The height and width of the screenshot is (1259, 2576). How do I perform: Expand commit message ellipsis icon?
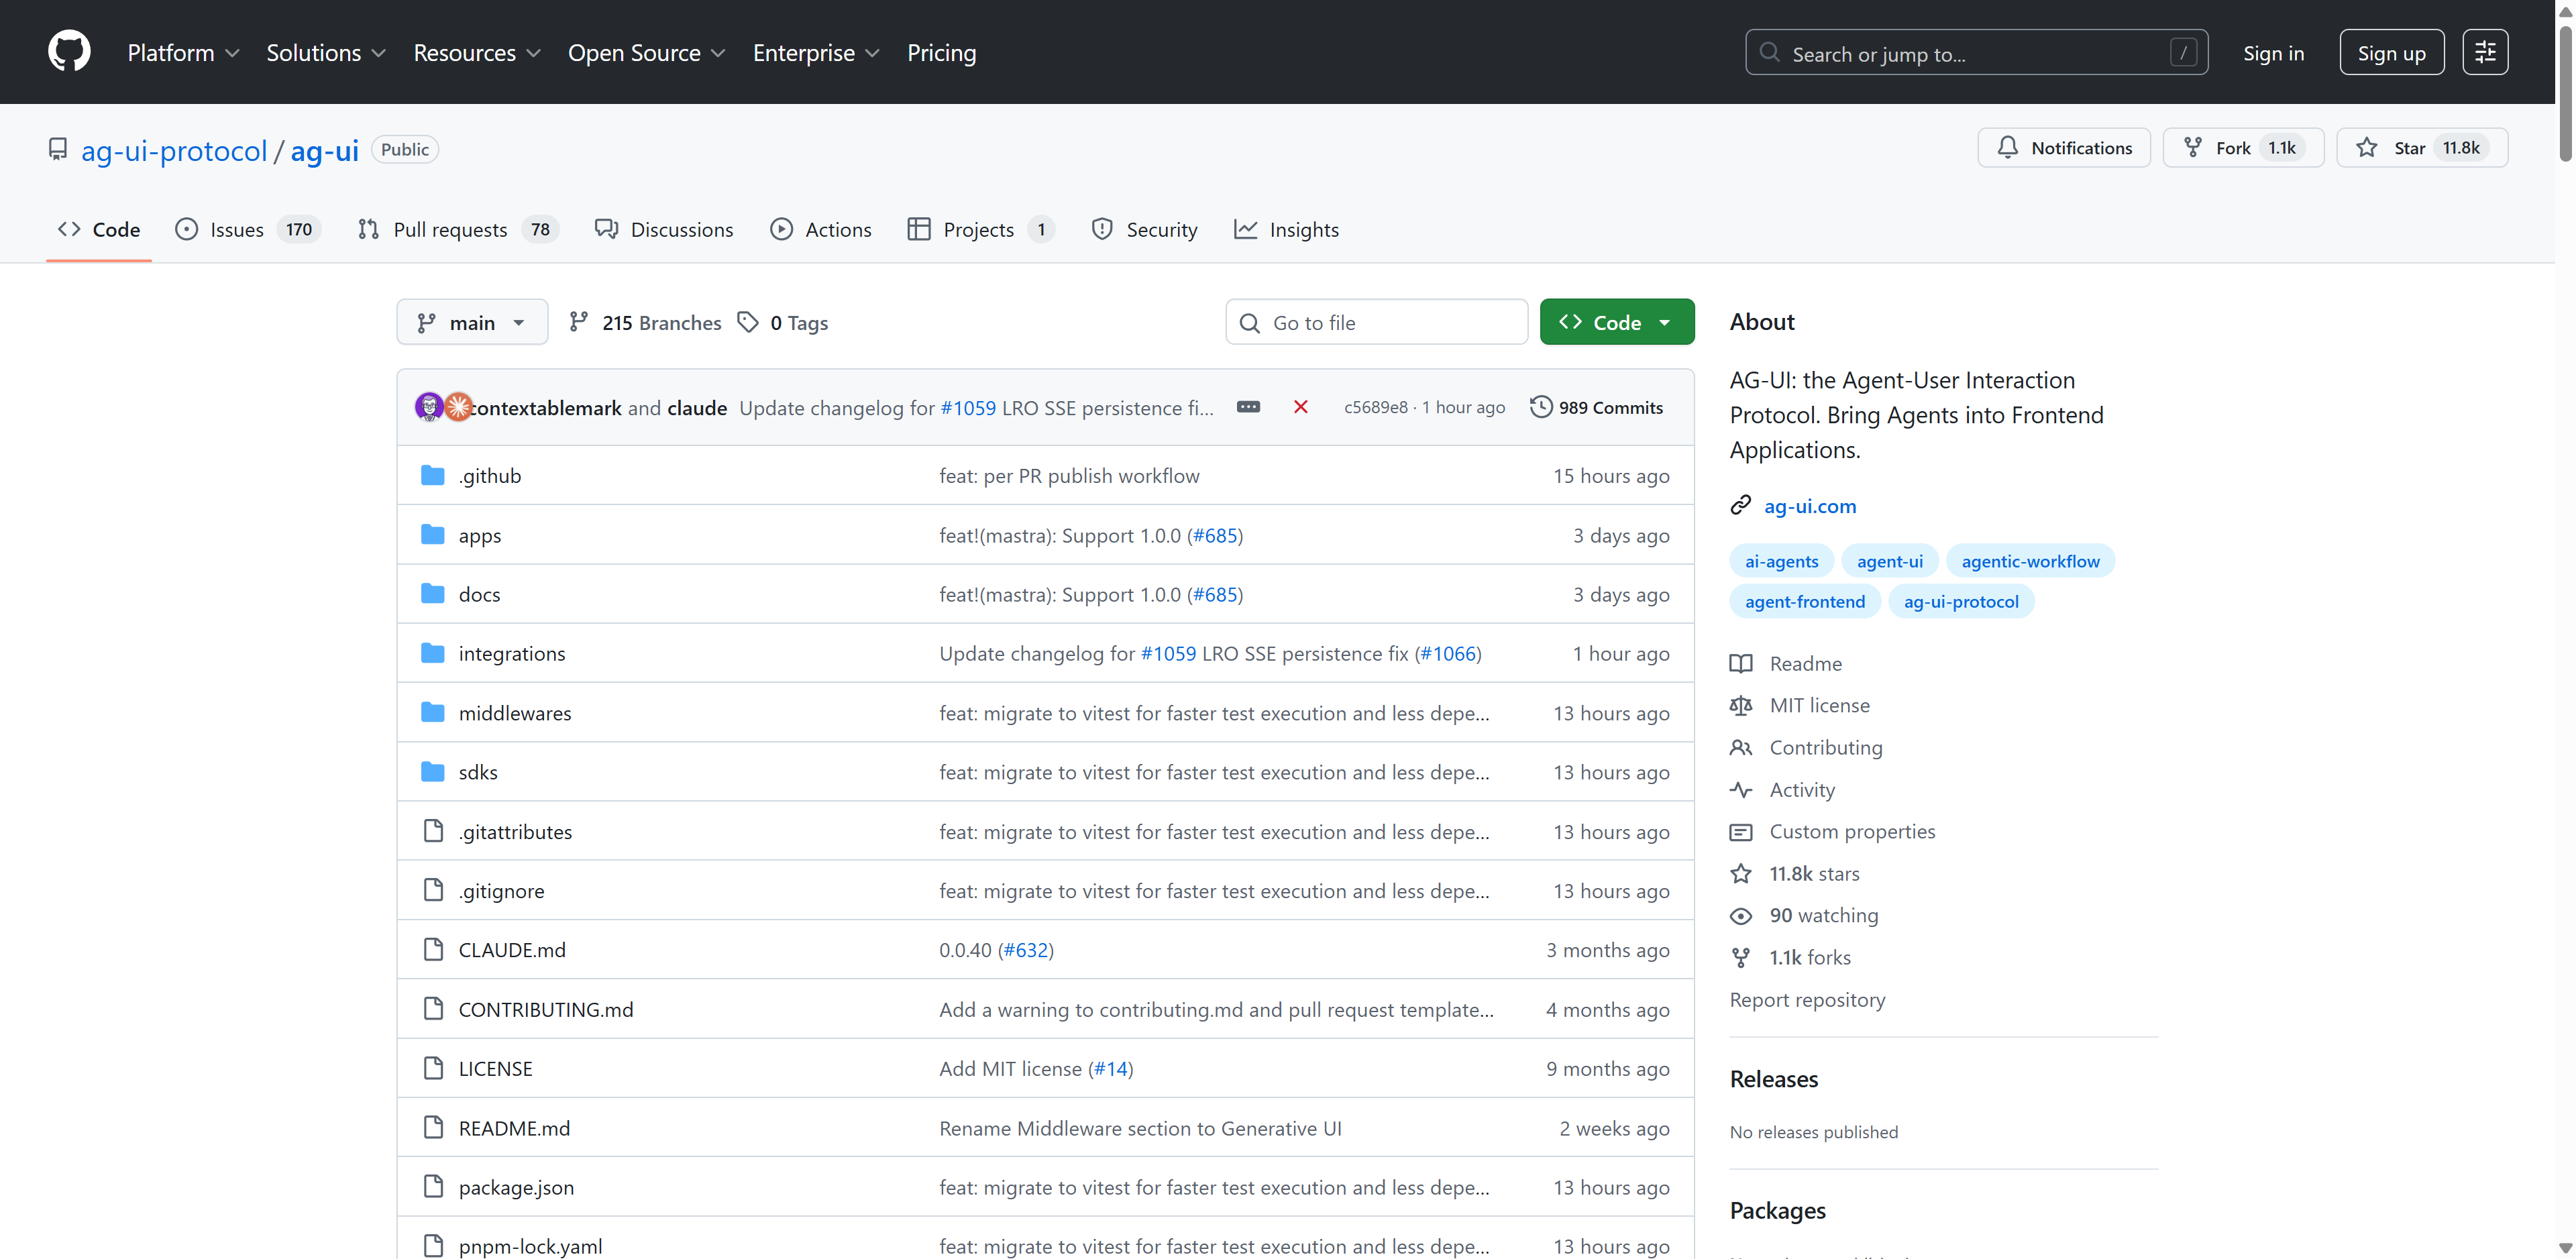point(1248,407)
